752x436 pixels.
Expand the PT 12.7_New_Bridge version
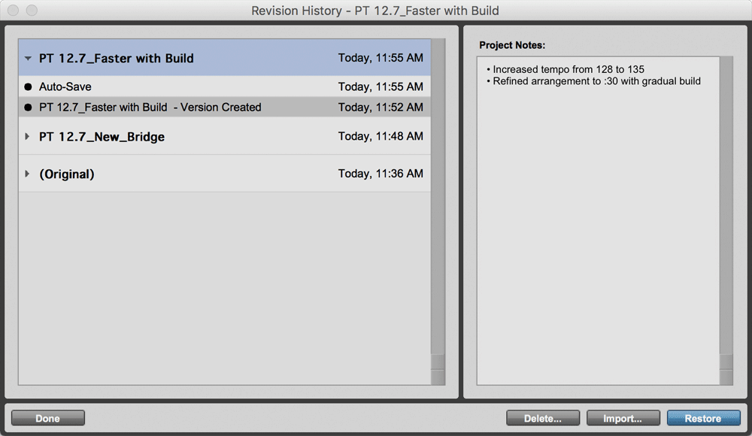click(x=27, y=137)
